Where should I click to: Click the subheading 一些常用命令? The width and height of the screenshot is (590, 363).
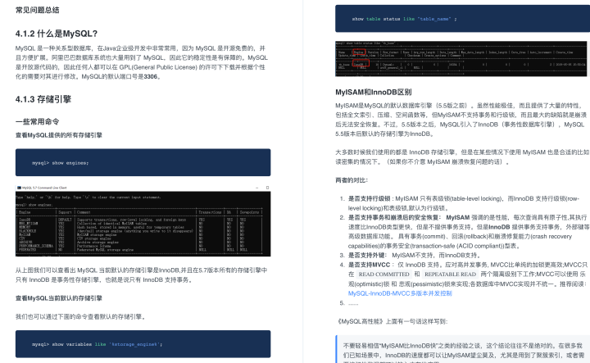37,121
